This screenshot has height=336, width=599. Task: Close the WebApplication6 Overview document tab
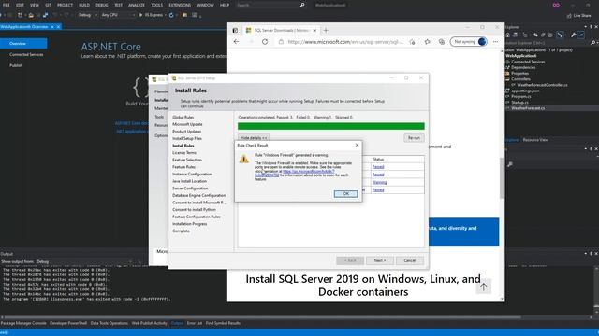click(58, 27)
